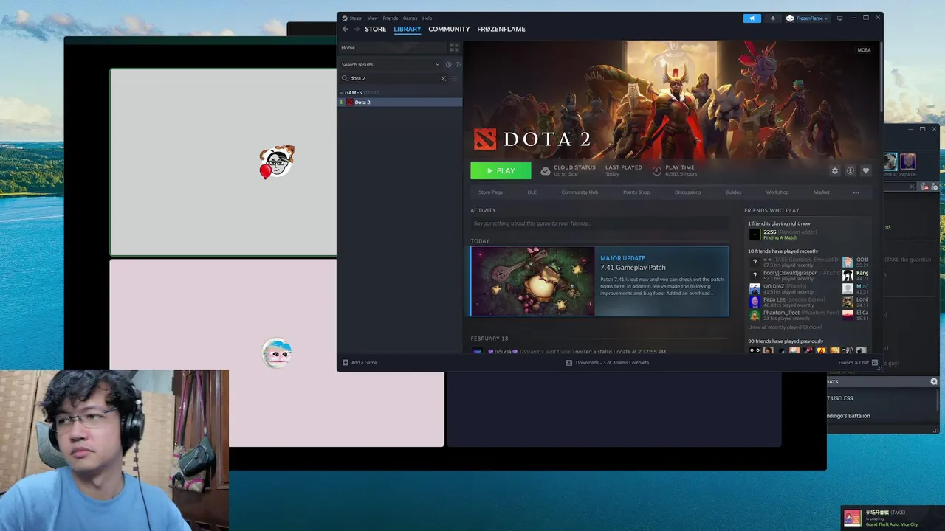Screen dimensions: 945x531
Task: Open friend Papa Lee in the recently played list
Action: pos(794,302)
